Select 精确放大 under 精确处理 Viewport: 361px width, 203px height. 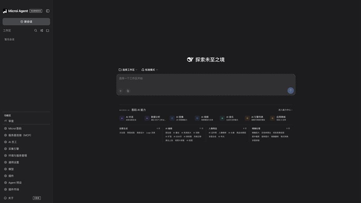coord(256,133)
